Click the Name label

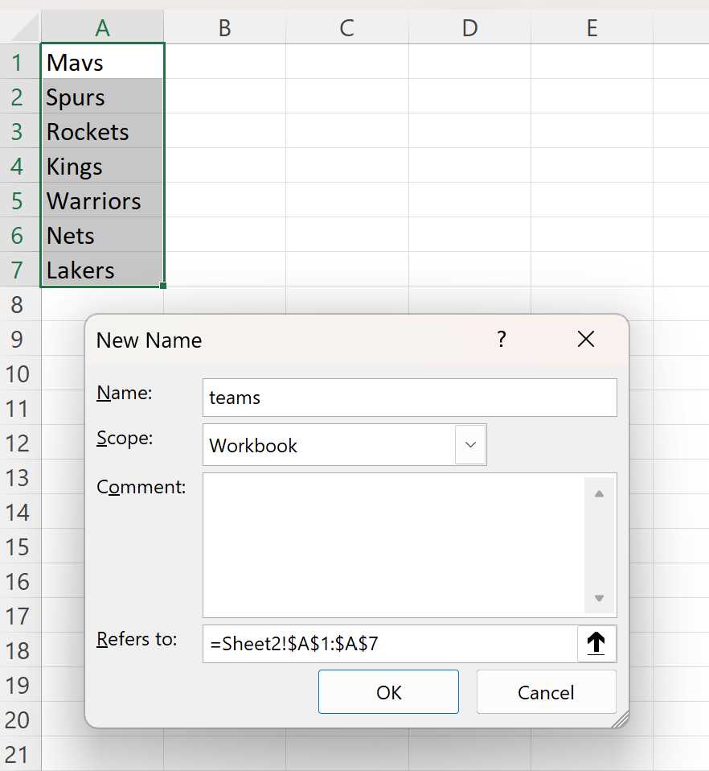[x=125, y=393]
